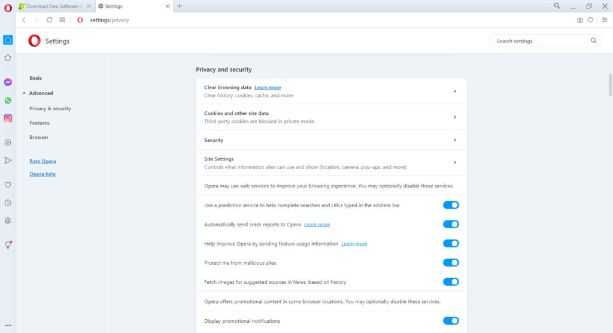The image size is (613, 333).
Task: Click Learn more next to crash reports
Action: pos(317,225)
